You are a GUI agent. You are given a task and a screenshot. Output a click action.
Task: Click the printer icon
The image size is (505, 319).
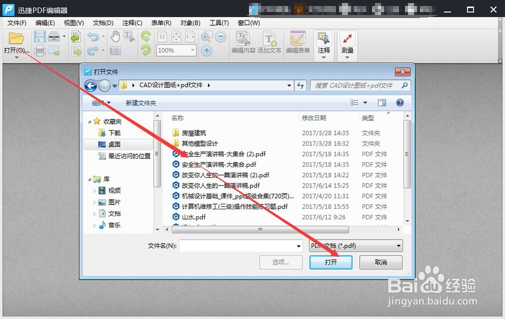40,51
